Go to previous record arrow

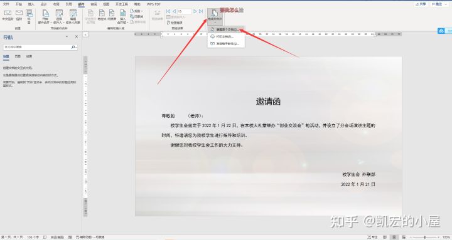[174, 11]
